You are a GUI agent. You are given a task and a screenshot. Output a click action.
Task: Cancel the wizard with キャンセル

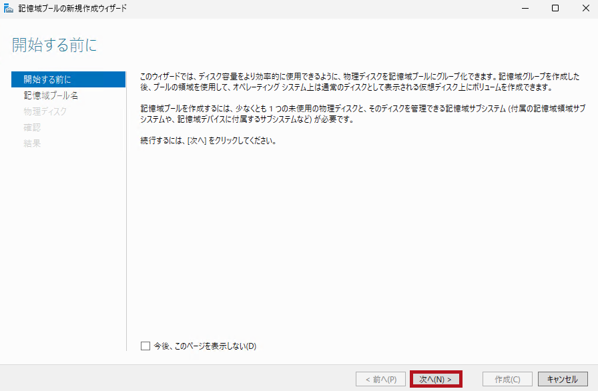[x=562, y=379]
